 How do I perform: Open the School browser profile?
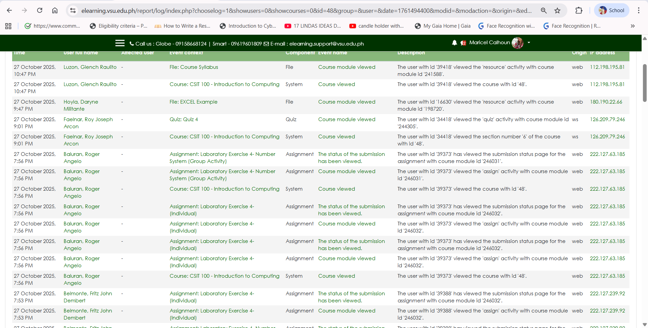click(611, 10)
